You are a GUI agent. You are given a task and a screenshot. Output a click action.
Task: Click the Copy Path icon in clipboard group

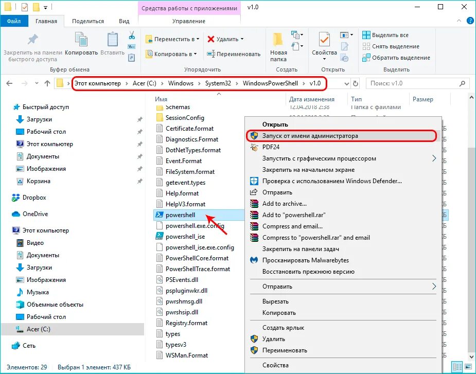point(132,47)
